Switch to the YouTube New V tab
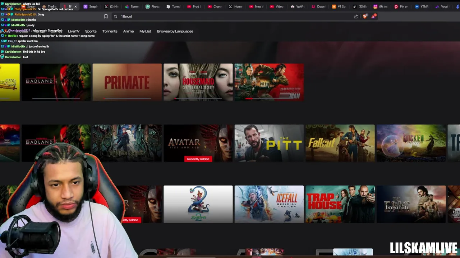Screen dimensions: 460x258 click(x=257, y=6)
